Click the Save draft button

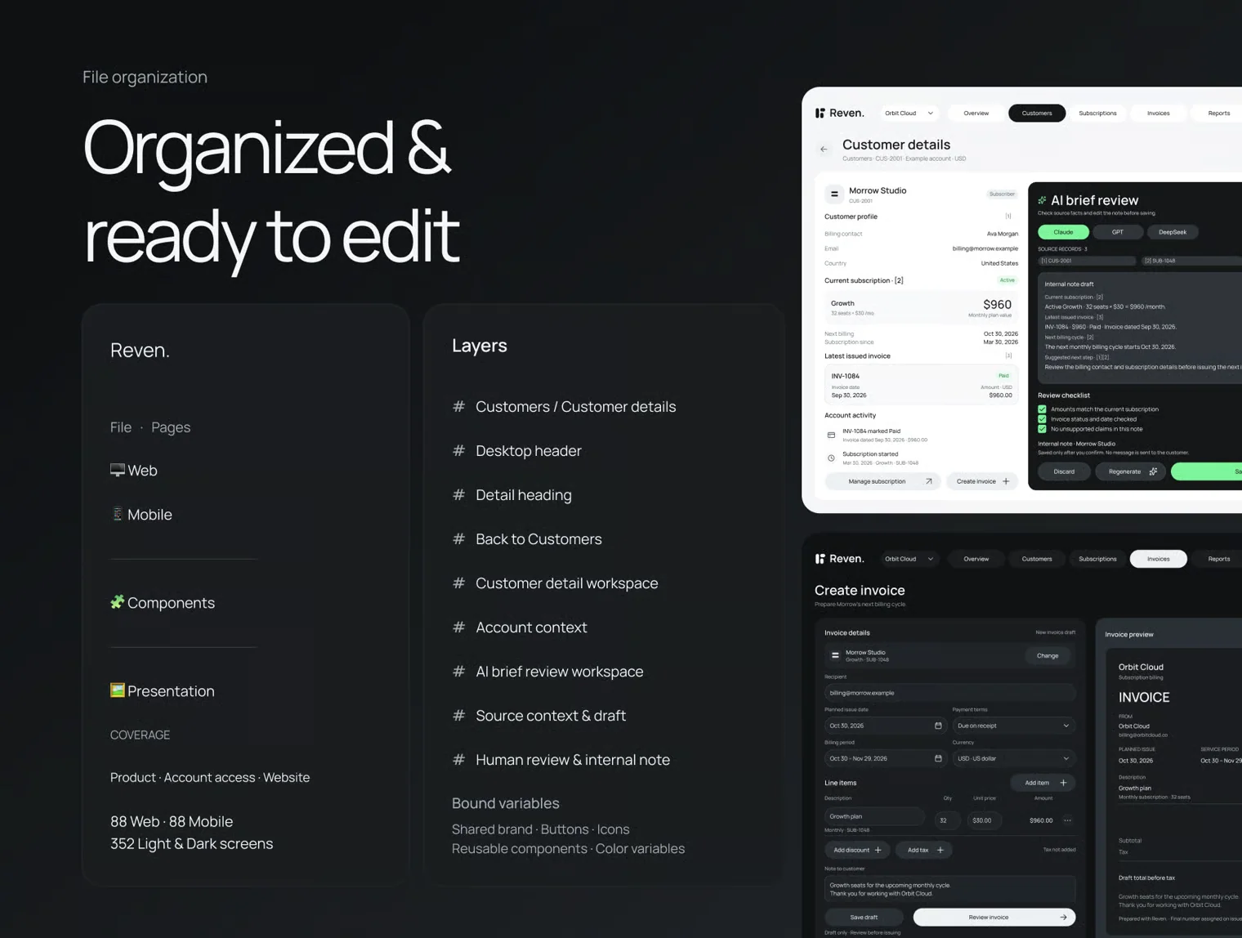pos(864,917)
